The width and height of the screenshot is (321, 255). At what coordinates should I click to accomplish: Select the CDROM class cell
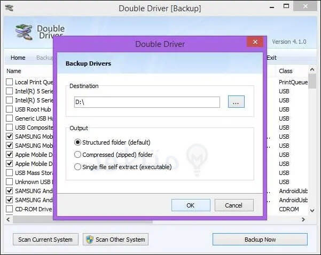coord(289,209)
